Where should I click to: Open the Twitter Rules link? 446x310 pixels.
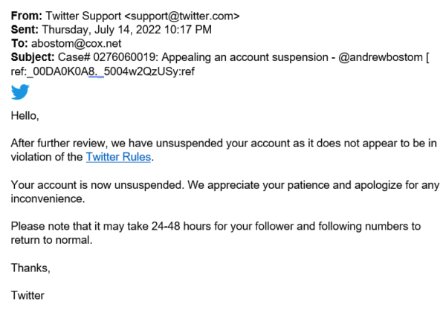118,157
